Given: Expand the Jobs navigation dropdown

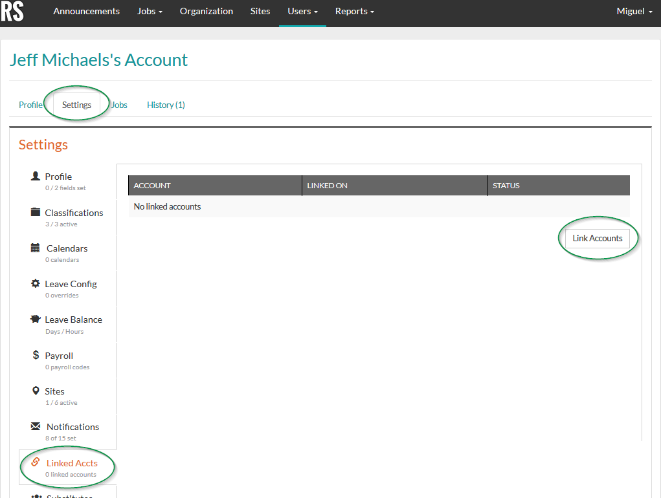Looking at the screenshot, I should pyautogui.click(x=149, y=11).
